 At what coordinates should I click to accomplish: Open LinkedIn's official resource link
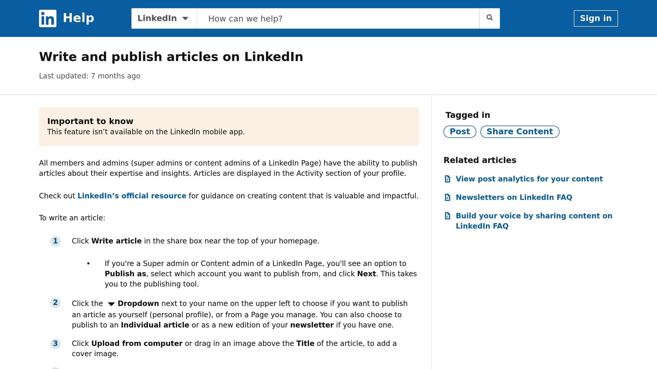pyautogui.click(x=132, y=196)
